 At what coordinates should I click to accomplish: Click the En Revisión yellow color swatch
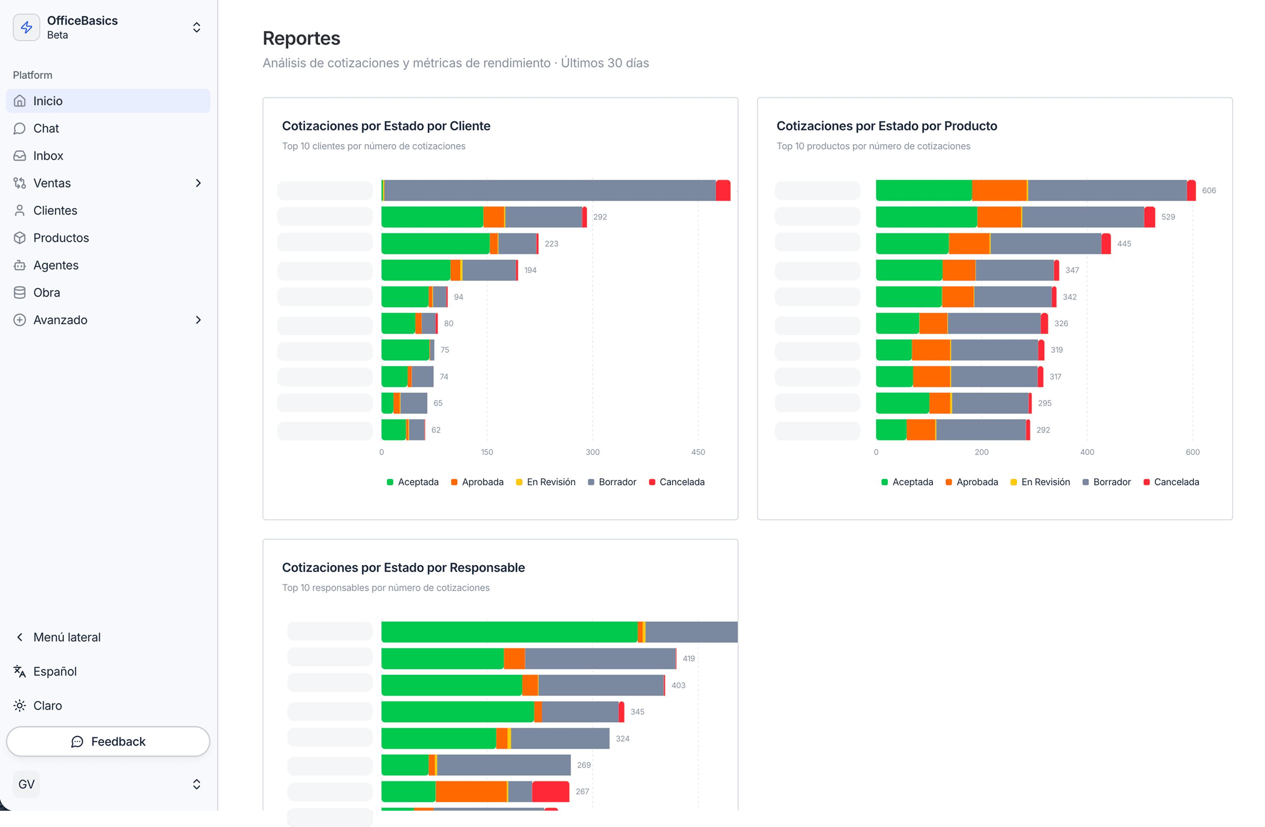click(519, 482)
